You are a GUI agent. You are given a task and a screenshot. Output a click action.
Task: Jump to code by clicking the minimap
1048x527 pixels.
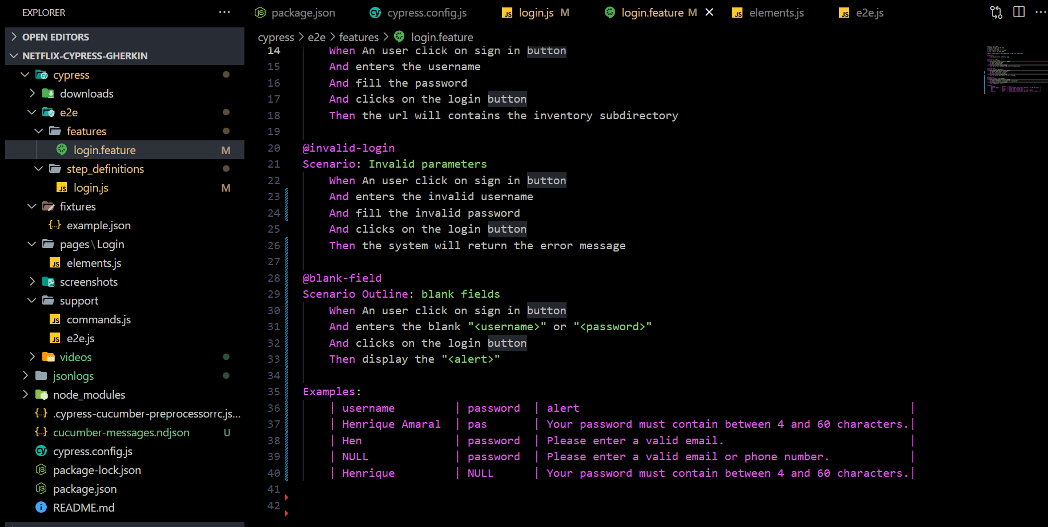[1014, 68]
